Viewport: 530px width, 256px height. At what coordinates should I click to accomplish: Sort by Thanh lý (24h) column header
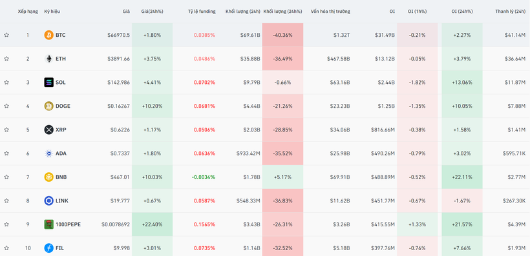point(511,12)
